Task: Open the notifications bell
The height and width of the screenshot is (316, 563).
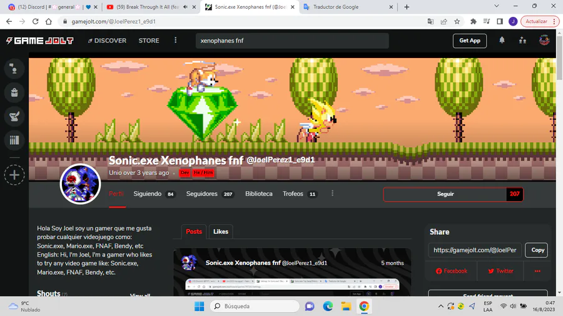Action: point(502,40)
